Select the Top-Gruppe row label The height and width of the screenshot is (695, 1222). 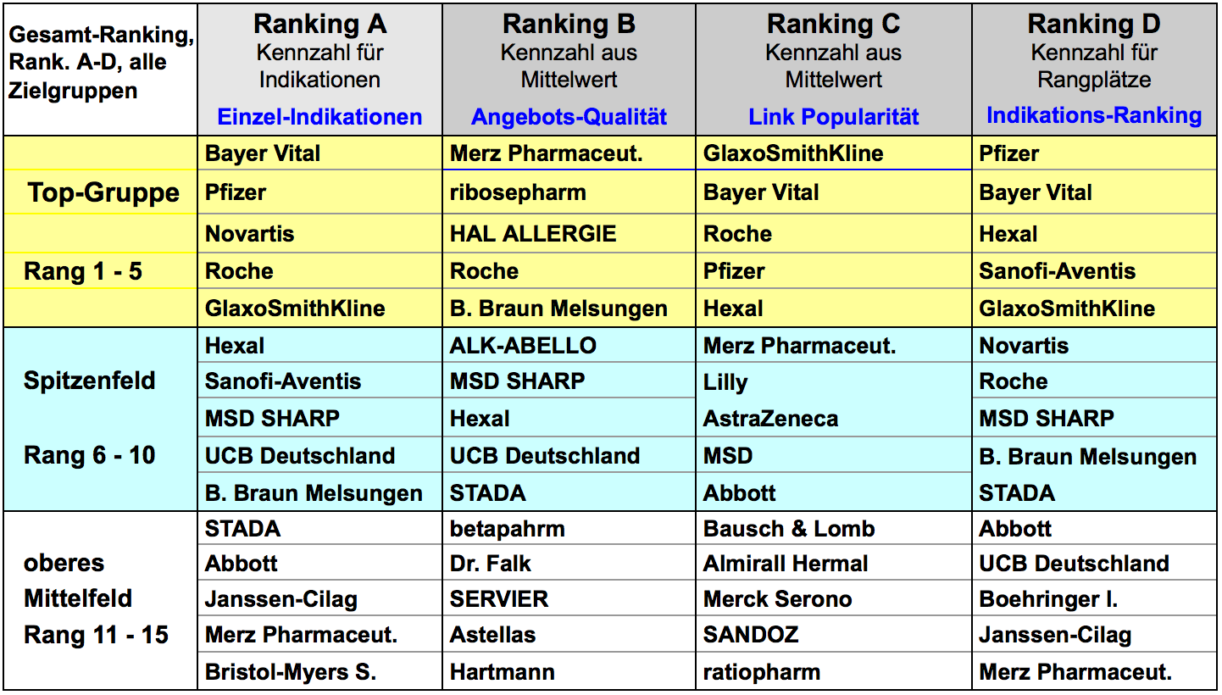(x=103, y=193)
